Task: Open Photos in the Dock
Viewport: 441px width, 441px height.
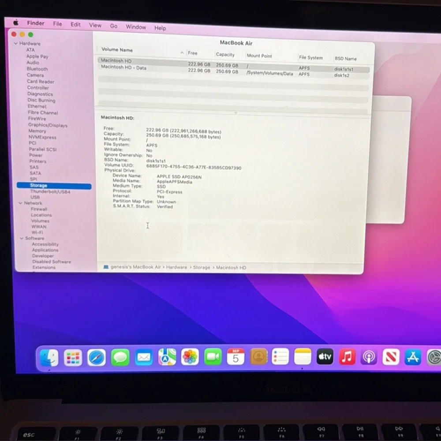Action: point(190,357)
